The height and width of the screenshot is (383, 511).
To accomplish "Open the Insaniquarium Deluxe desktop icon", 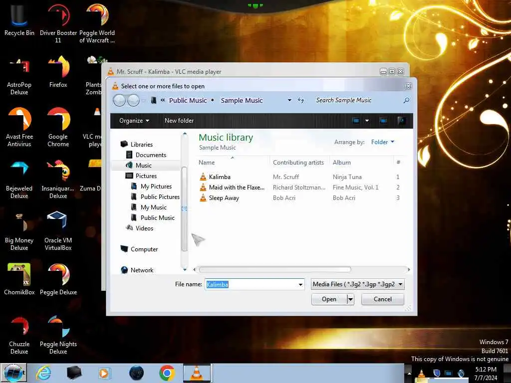I will pyautogui.click(x=58, y=179).
